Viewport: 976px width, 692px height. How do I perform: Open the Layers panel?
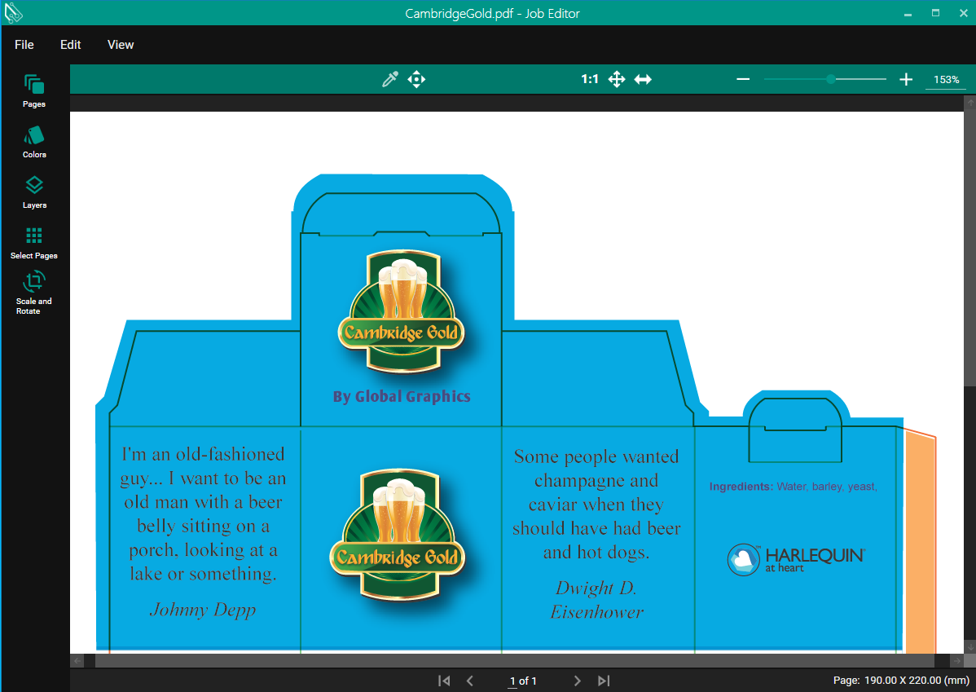pyautogui.click(x=34, y=192)
